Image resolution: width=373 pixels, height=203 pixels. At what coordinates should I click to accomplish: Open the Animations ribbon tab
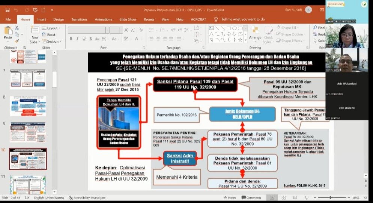pos(103,19)
